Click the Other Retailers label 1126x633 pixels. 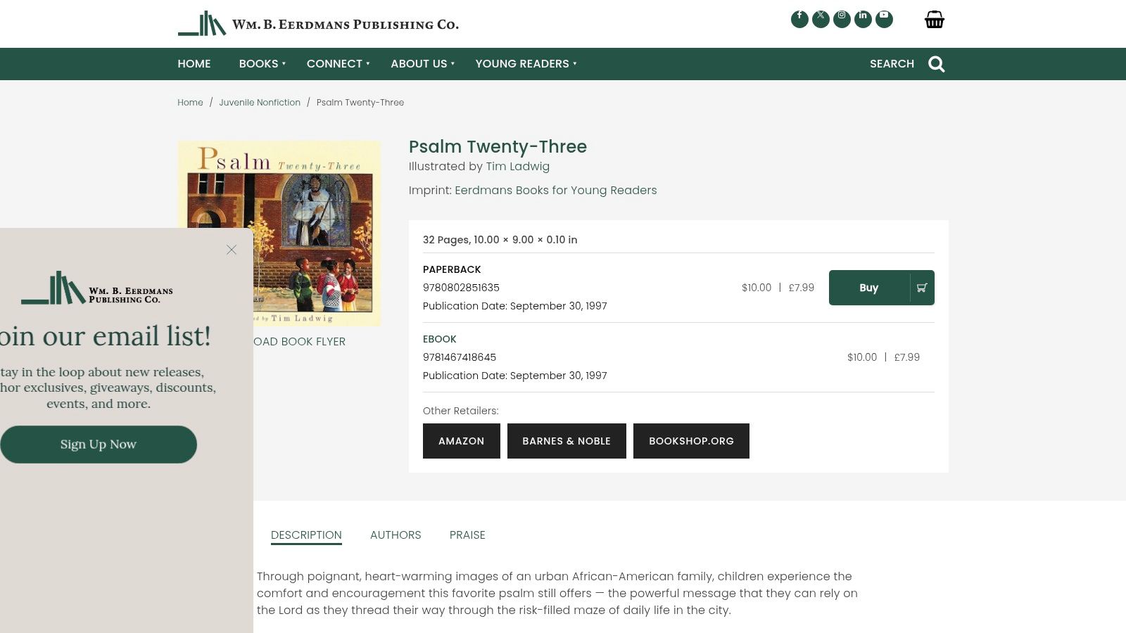(x=460, y=411)
